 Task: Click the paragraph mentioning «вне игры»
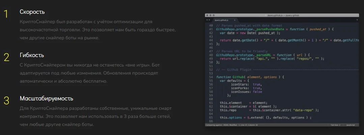pyautogui.click(x=90, y=73)
